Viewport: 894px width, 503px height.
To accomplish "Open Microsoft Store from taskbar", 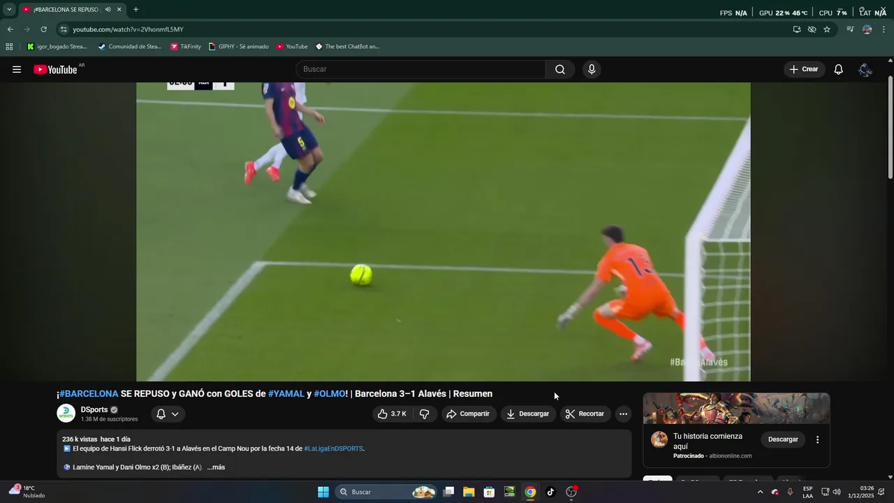I will [x=489, y=492].
